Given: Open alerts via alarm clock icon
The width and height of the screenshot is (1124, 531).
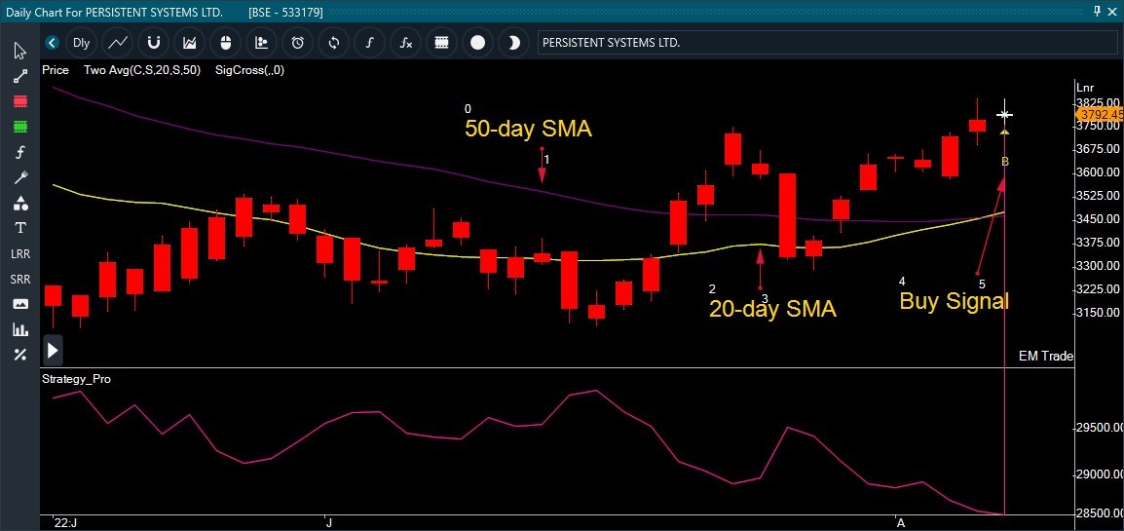Looking at the screenshot, I should pyautogui.click(x=297, y=43).
